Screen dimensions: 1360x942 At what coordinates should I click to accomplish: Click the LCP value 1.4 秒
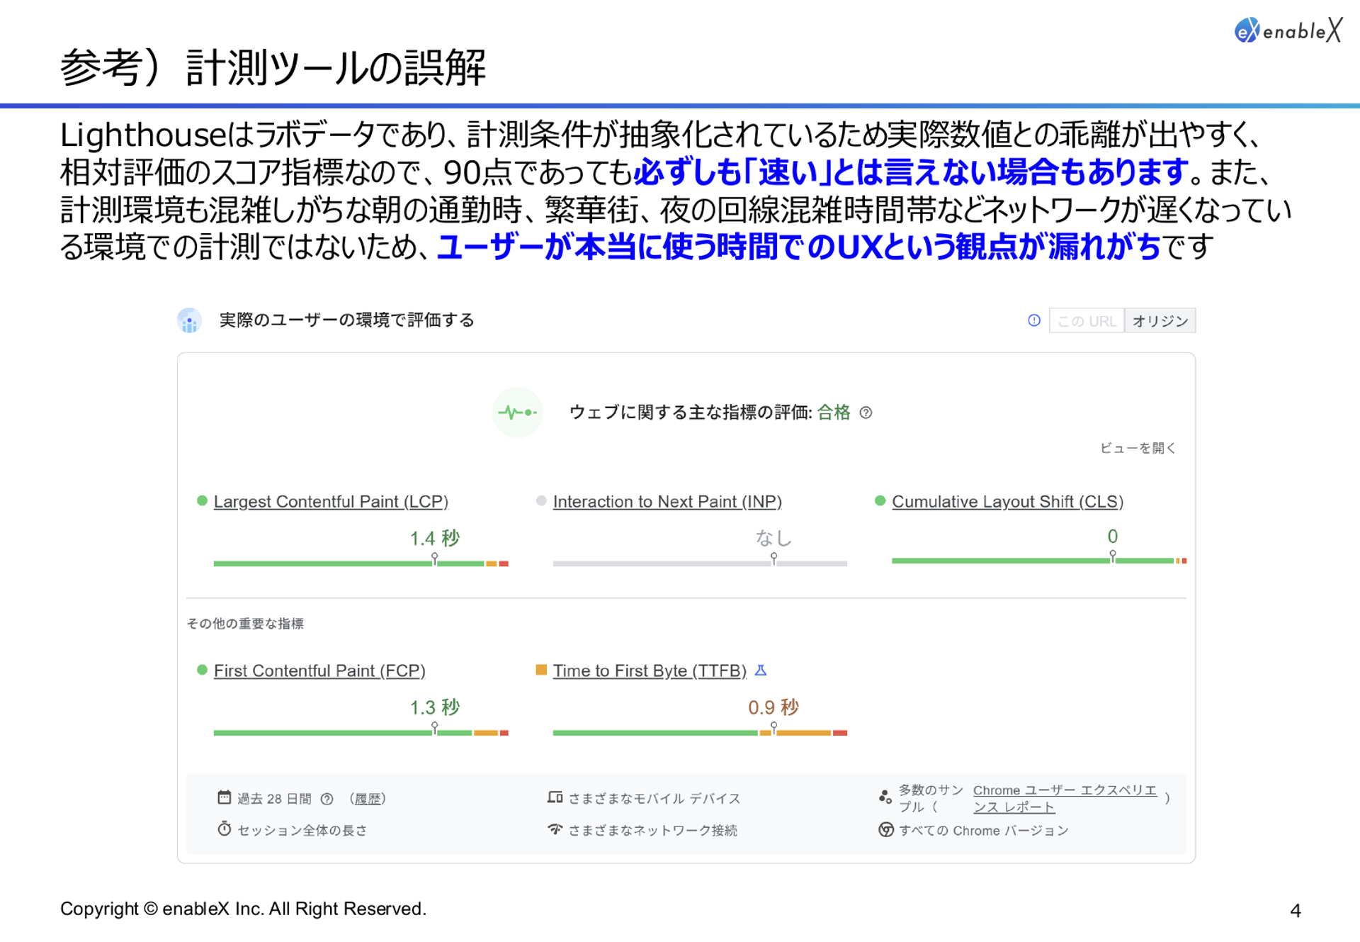tap(434, 538)
